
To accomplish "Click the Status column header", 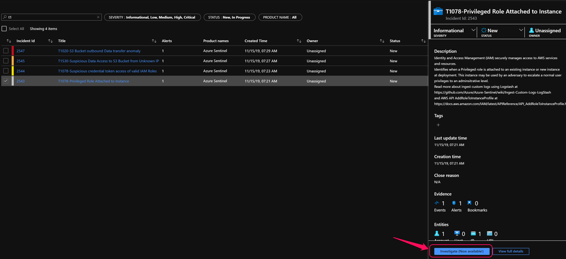I will click(395, 41).
